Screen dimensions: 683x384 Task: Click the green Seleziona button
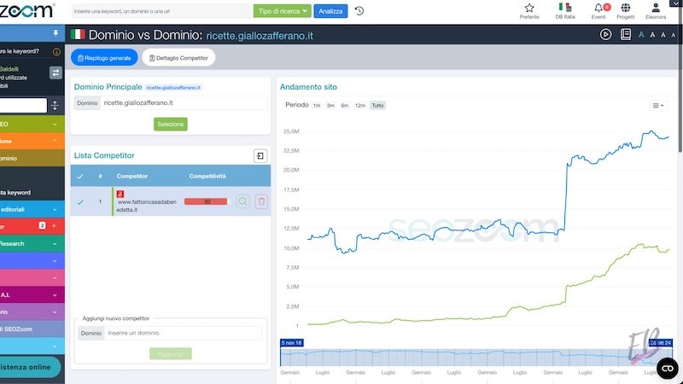170,124
